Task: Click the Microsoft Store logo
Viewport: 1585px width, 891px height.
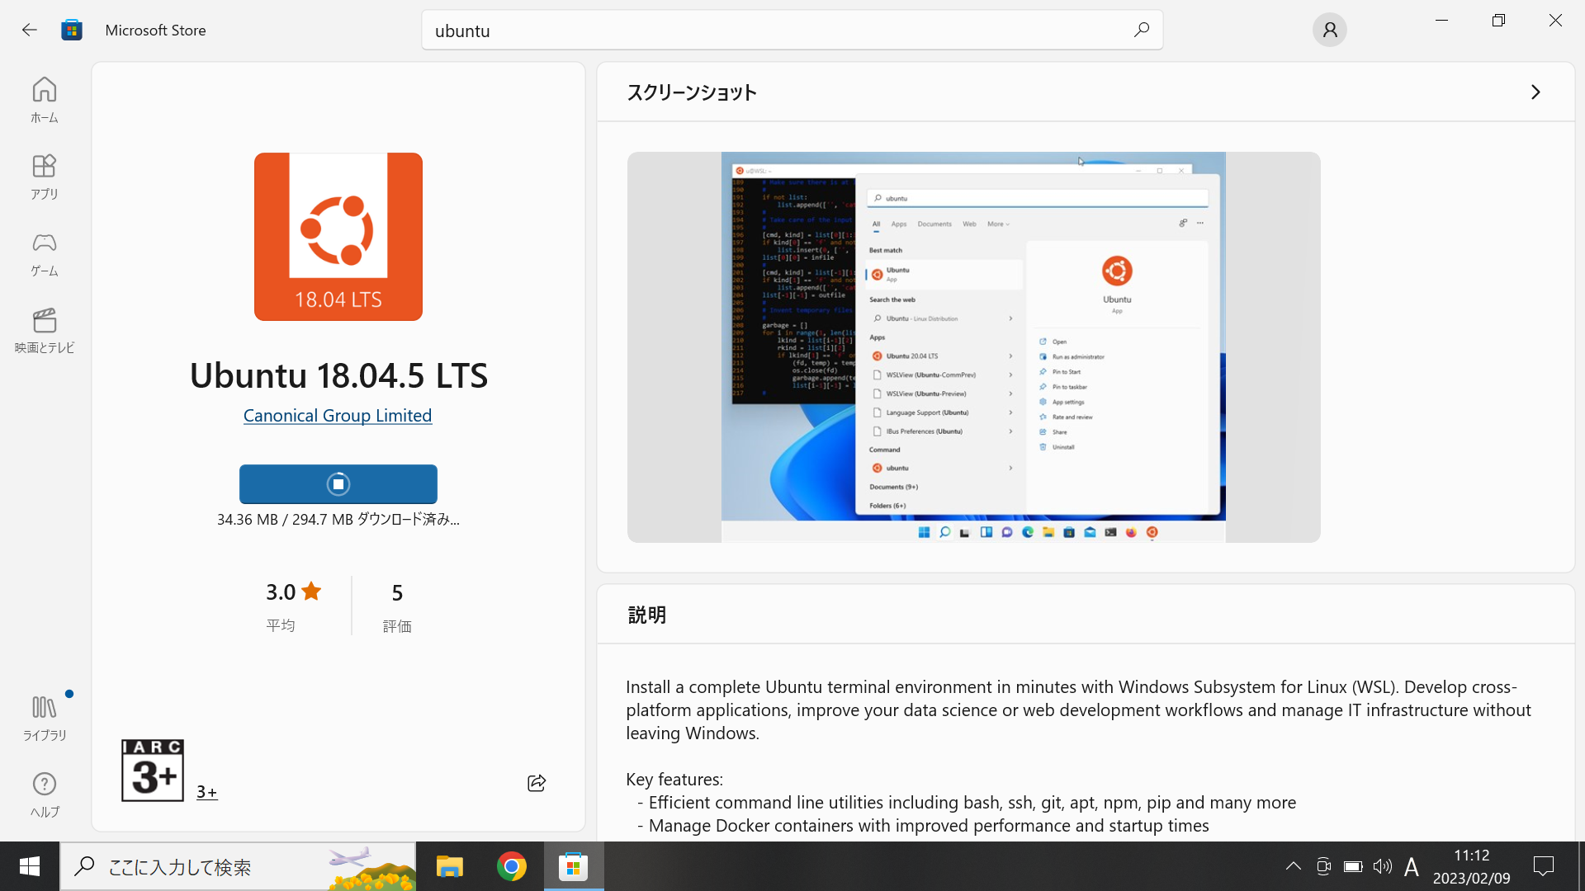Action: (72, 30)
